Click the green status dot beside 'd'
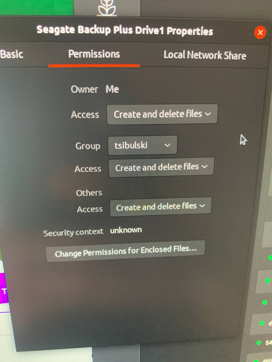The height and width of the screenshot is (362, 272). (262, 323)
